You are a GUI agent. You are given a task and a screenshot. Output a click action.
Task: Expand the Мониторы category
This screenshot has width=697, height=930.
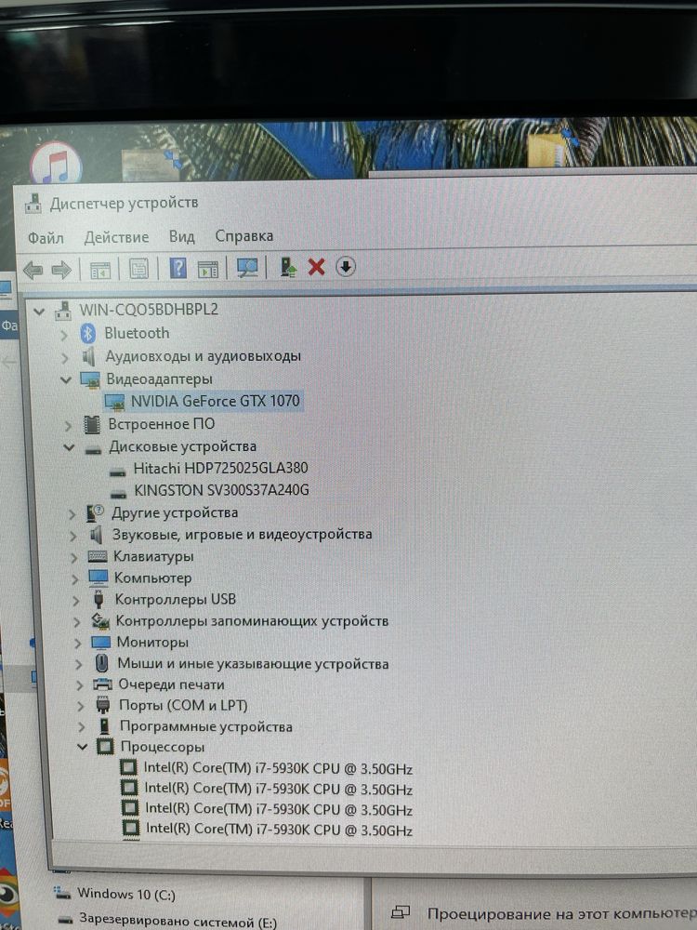77,644
